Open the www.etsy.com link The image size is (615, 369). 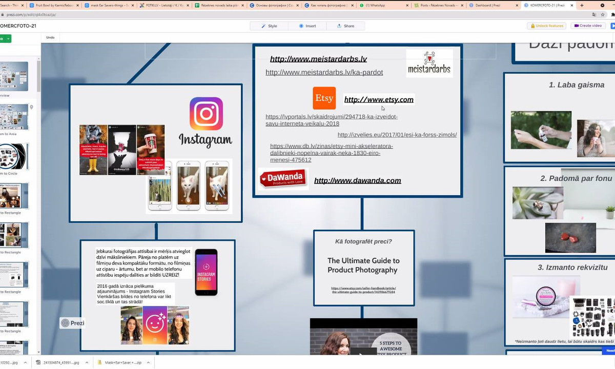pyautogui.click(x=379, y=99)
